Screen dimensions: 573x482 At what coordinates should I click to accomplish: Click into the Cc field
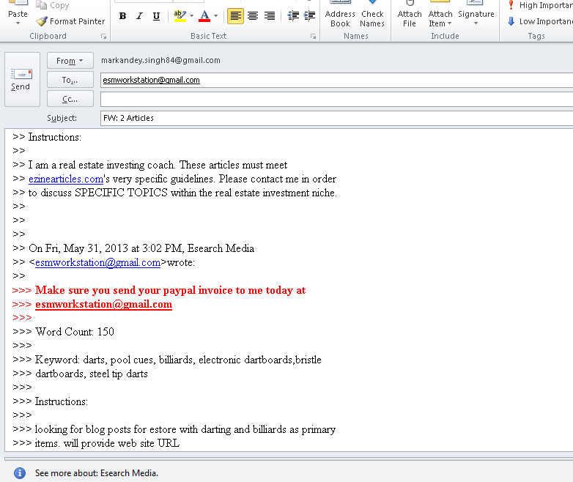336,100
